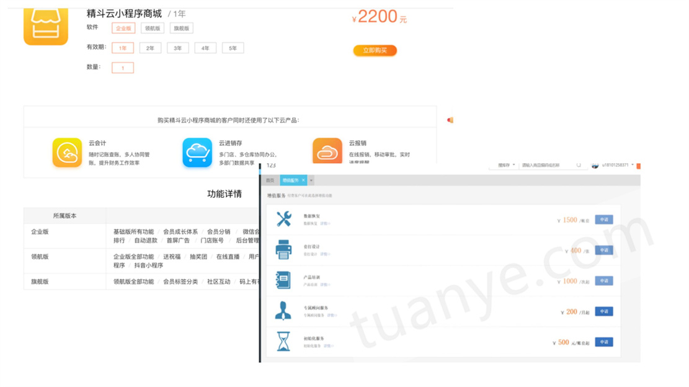This screenshot has height=387, width=689.
Task: Open the 云进销存 shopping-cart cloud icon
Action: 197,153
